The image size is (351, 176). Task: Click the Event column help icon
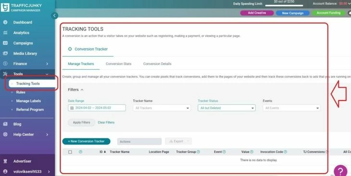(224, 152)
